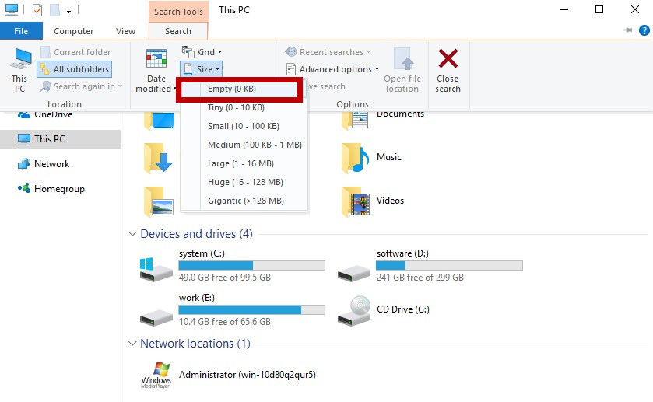The image size is (653, 402).
Task: Click the Date modified calendar icon
Action: [156, 58]
